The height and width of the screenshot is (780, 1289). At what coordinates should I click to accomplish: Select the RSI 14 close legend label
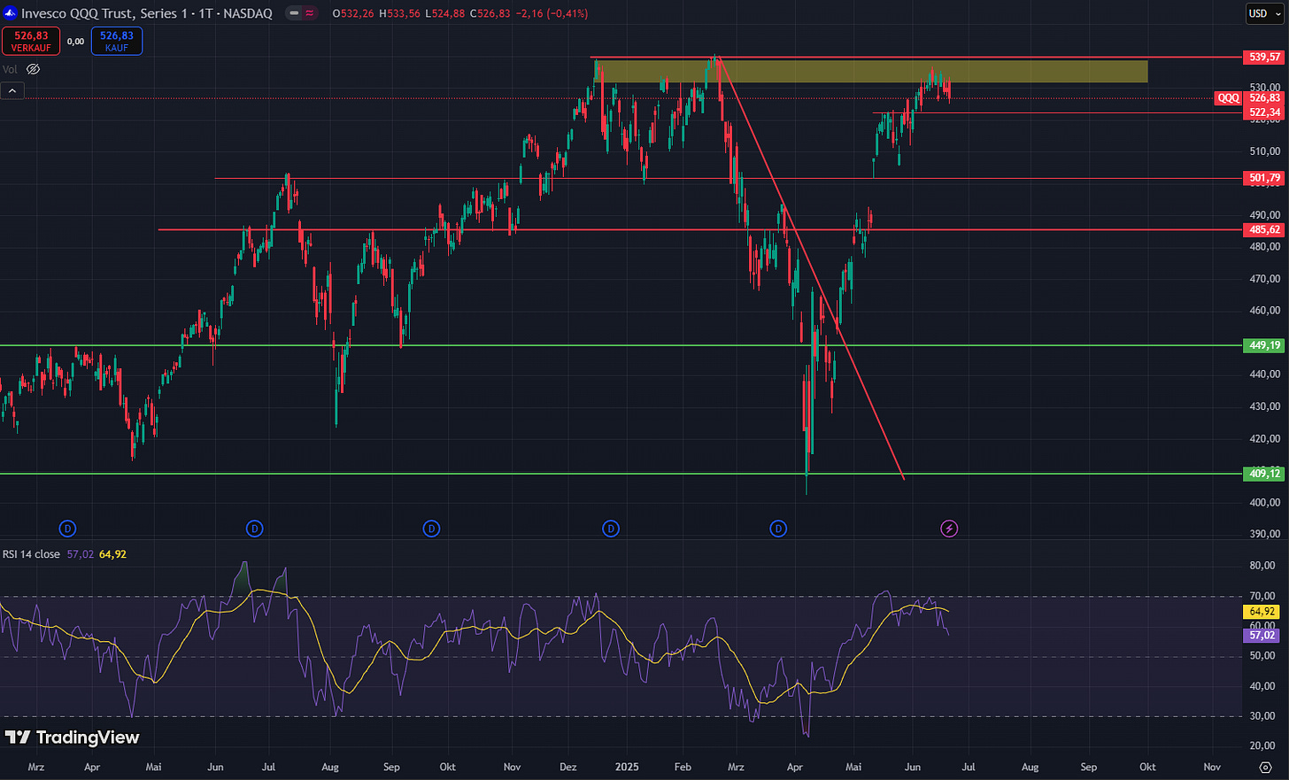pos(31,554)
